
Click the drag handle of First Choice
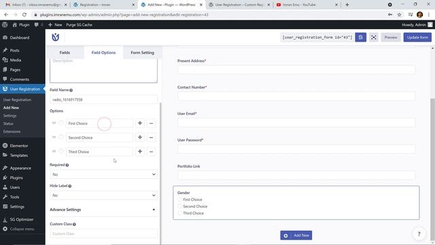(x=54, y=122)
